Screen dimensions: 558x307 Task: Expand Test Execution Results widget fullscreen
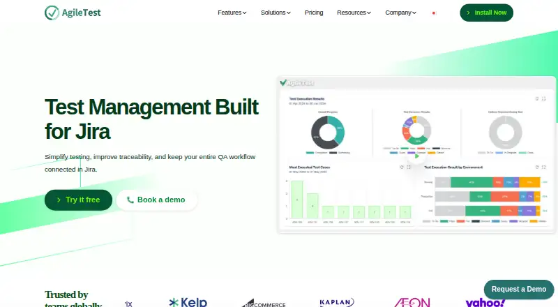point(544,98)
